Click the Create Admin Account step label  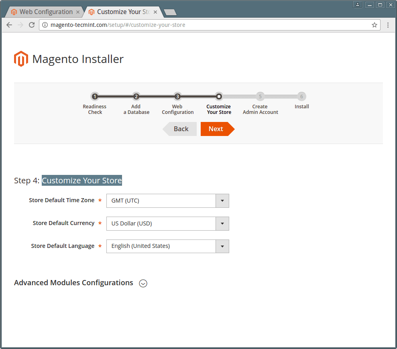point(260,110)
